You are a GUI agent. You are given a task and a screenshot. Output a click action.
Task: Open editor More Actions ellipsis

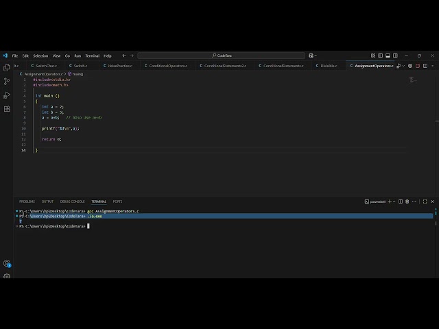(433, 66)
